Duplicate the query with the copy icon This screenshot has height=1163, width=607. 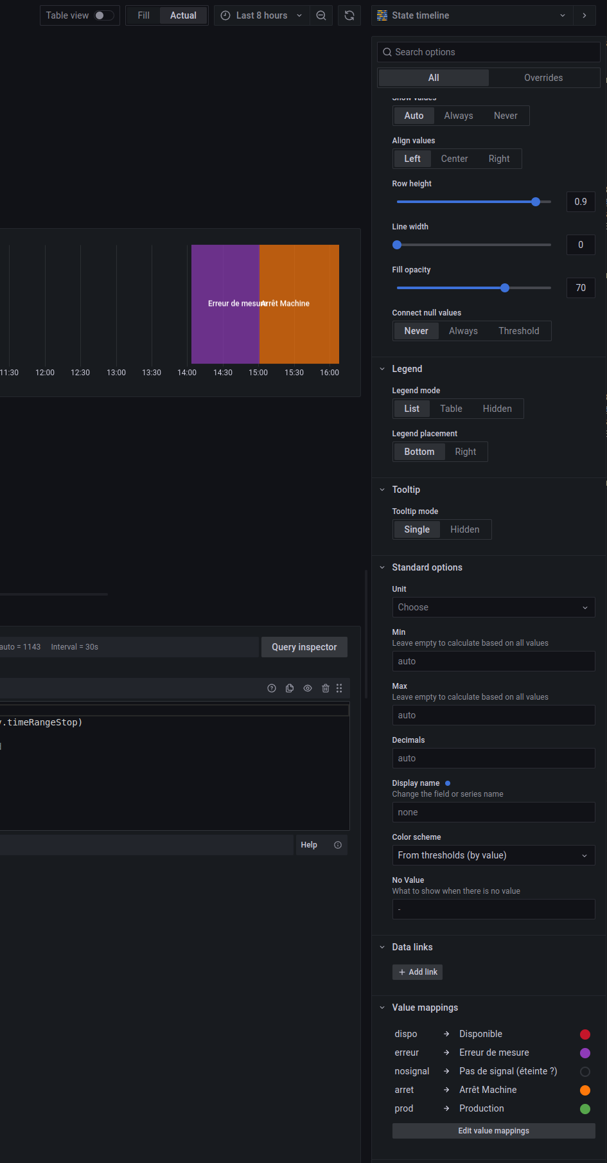290,688
